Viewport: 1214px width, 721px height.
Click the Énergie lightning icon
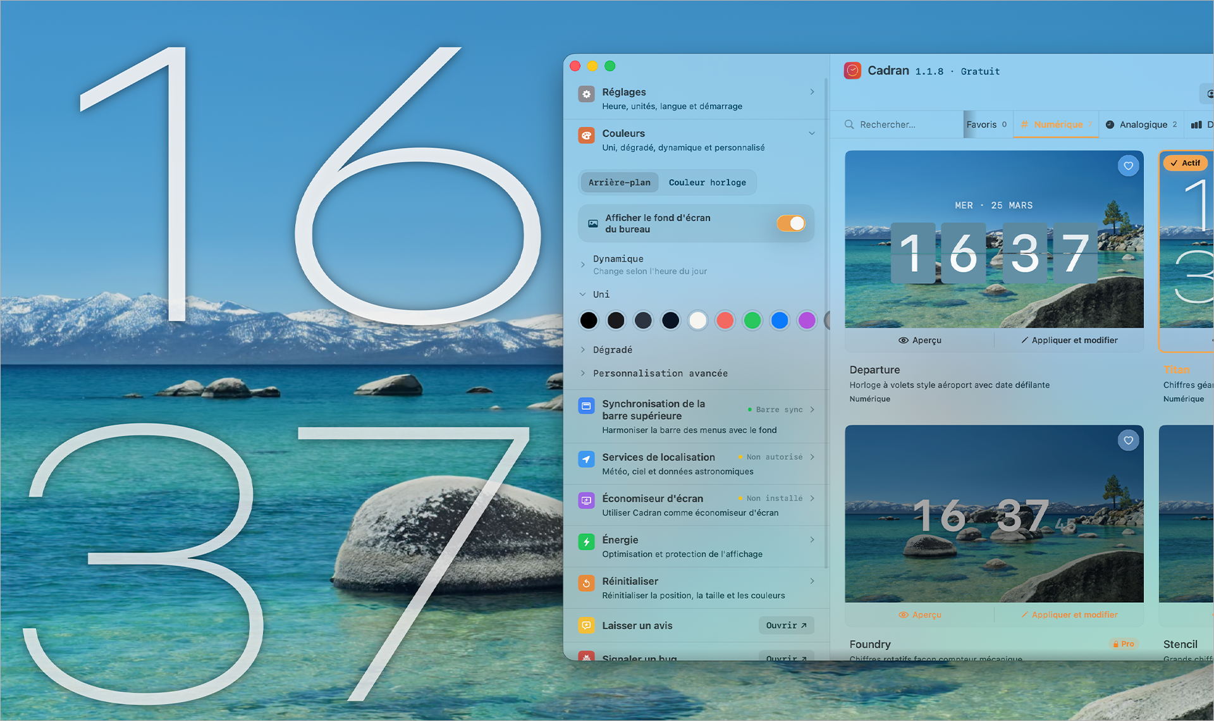(586, 541)
